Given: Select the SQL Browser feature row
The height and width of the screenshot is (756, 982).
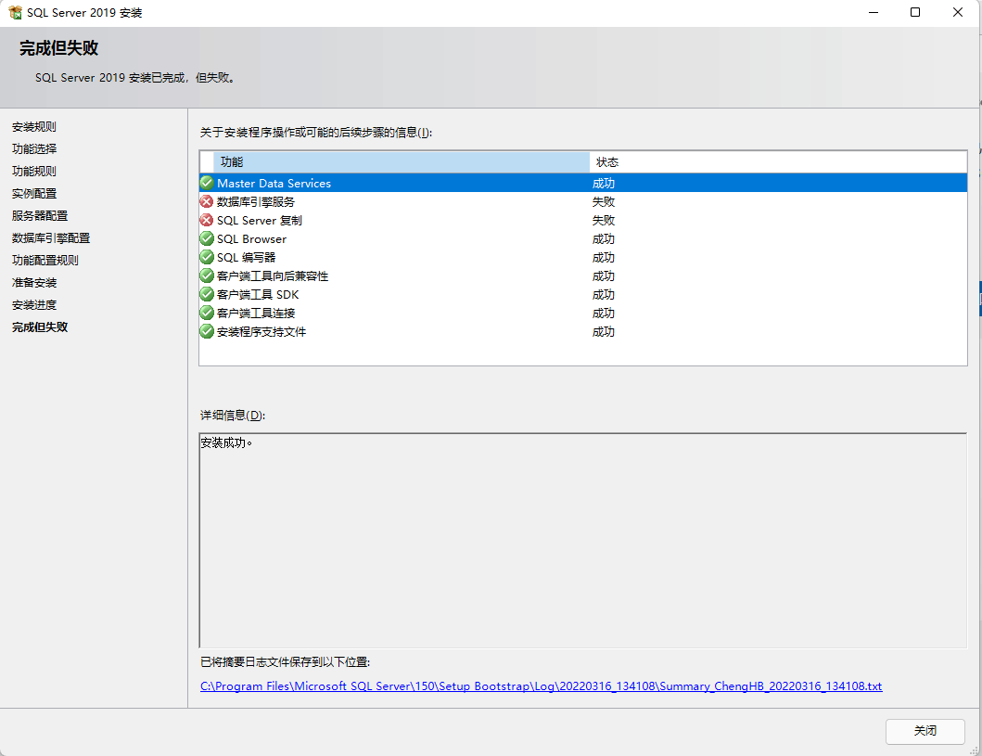Looking at the screenshot, I should tap(583, 238).
